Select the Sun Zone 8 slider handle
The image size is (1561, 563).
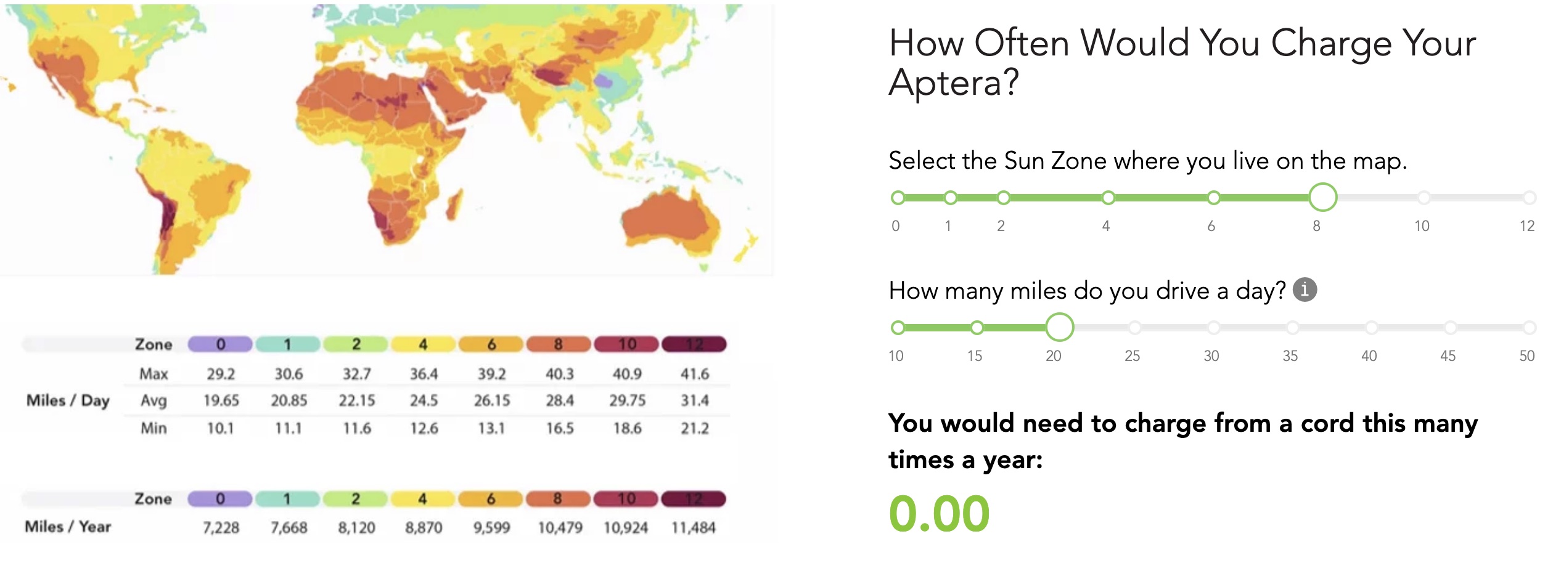click(1323, 198)
